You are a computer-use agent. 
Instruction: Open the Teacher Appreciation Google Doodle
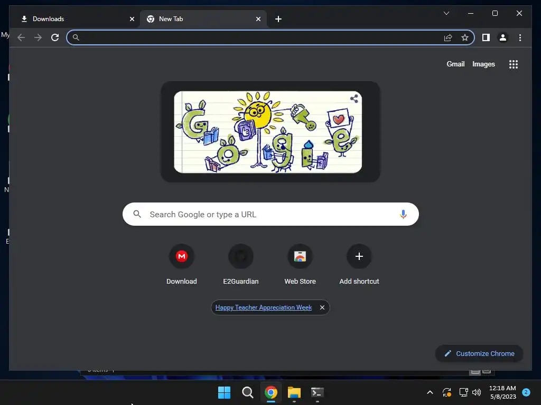268,132
